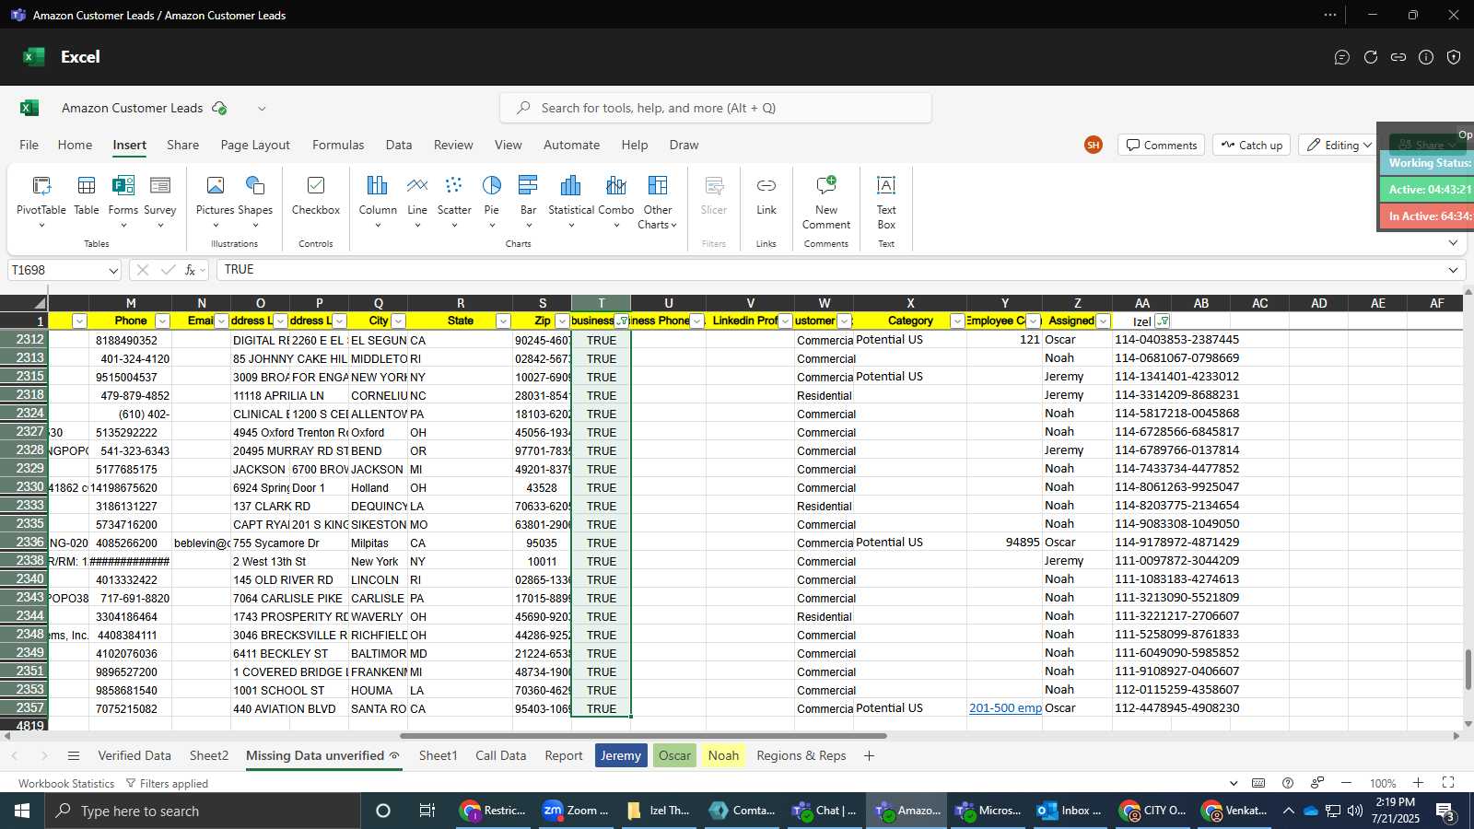Expand the formula bar
This screenshot has height=829, width=1474.
point(1453,270)
